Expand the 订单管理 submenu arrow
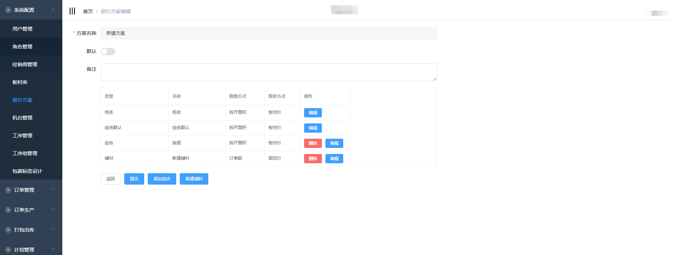The image size is (674, 255). click(53, 190)
